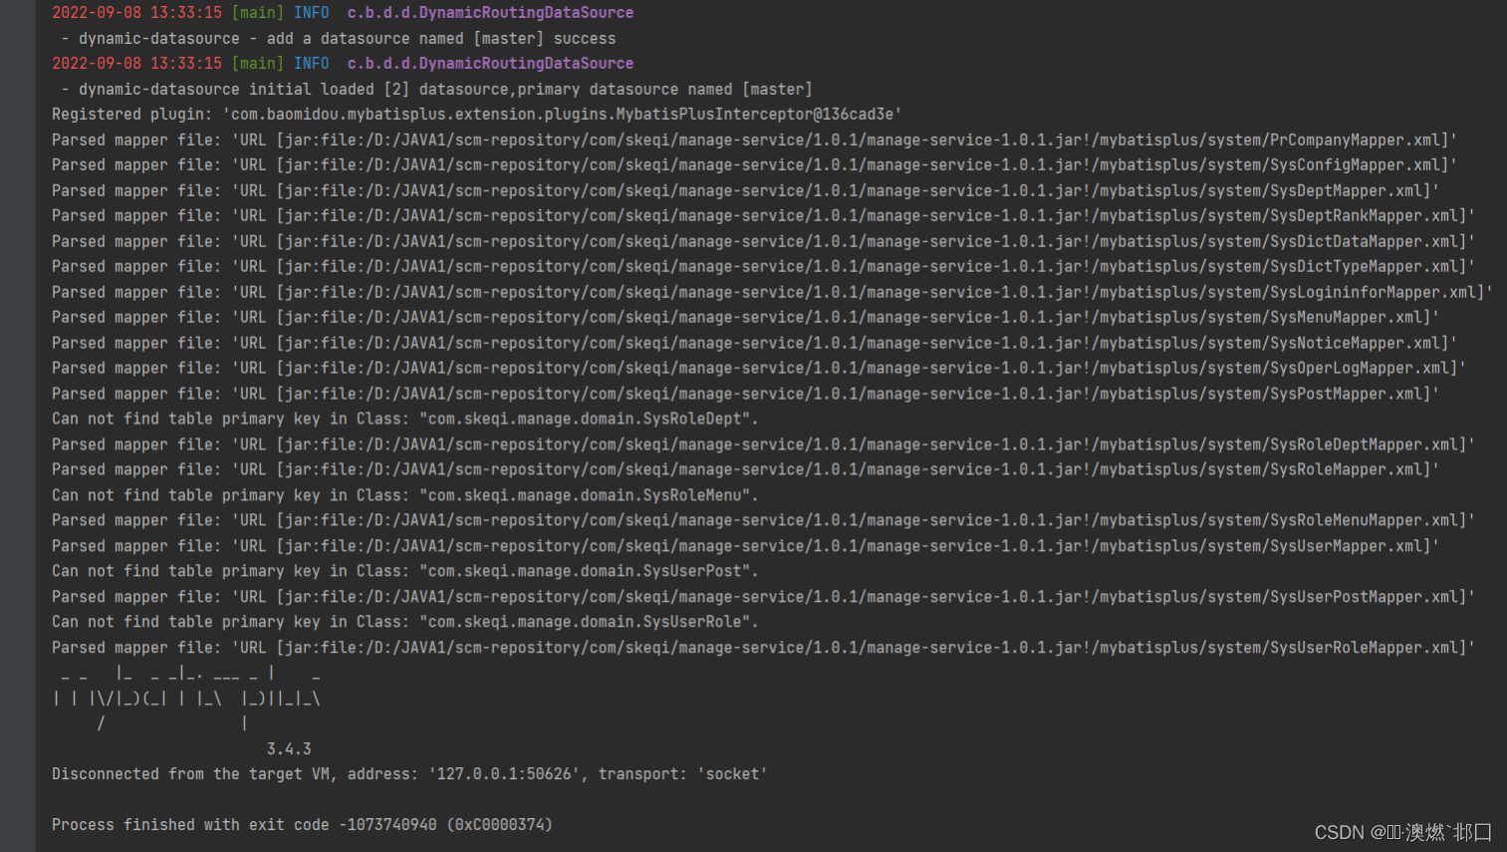
Task: Click the second DynamicRoutingDataSource class link
Action: click(x=489, y=63)
